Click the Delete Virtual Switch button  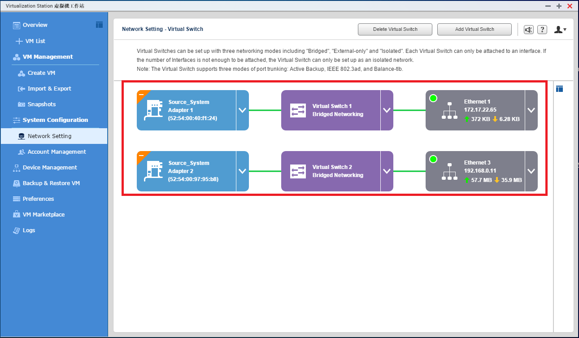click(x=395, y=30)
